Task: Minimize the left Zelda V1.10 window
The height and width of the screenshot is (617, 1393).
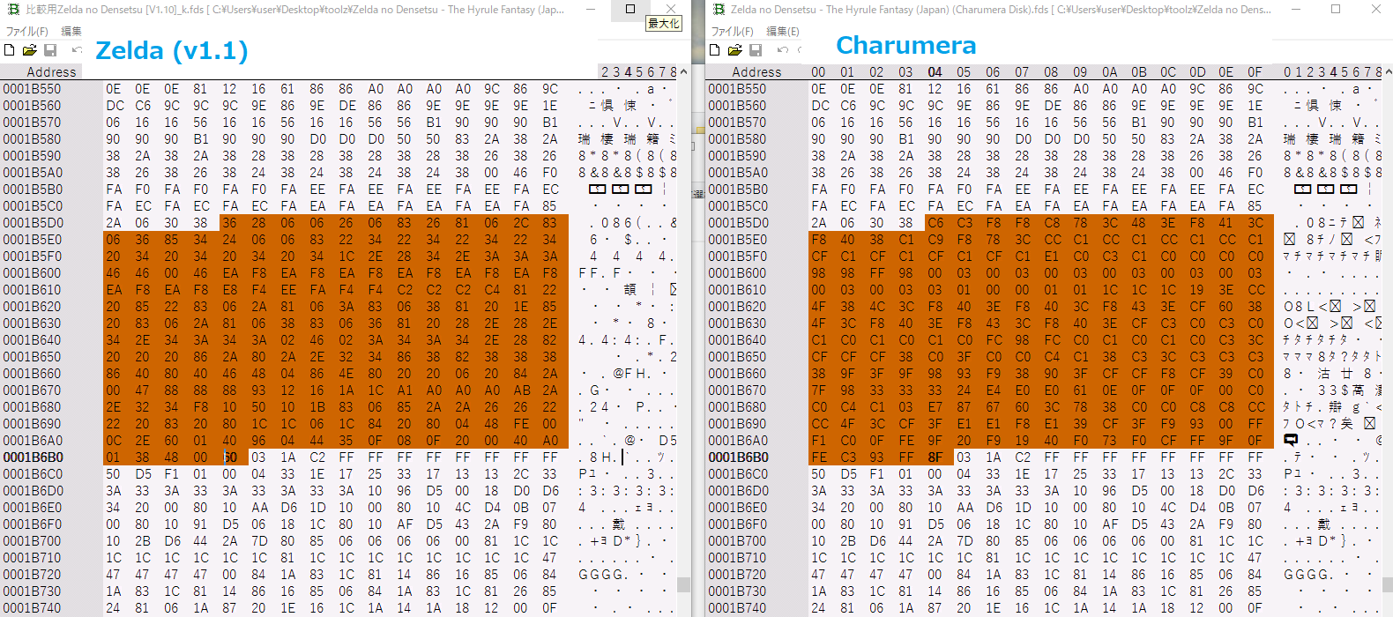Action: (589, 9)
